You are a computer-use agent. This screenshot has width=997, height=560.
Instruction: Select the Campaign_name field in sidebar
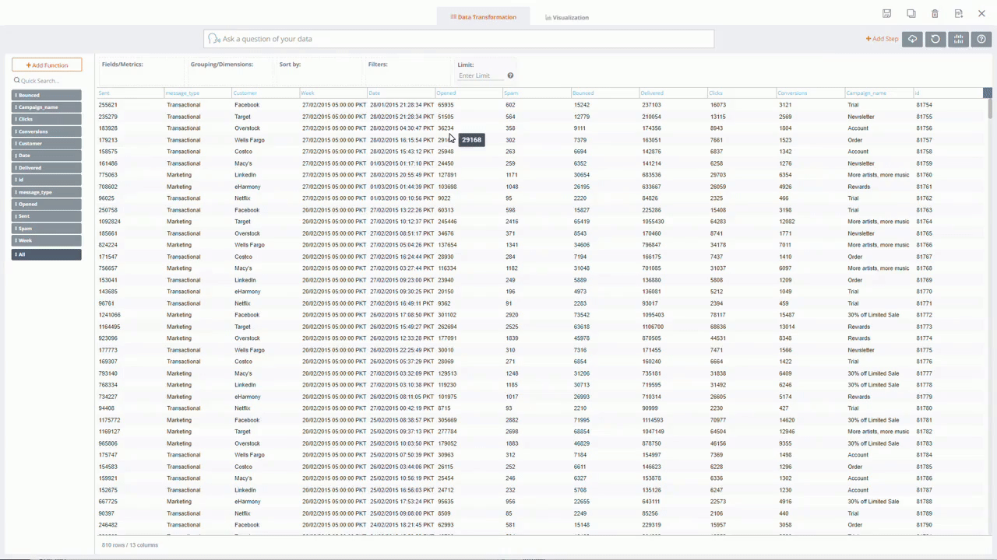point(47,107)
